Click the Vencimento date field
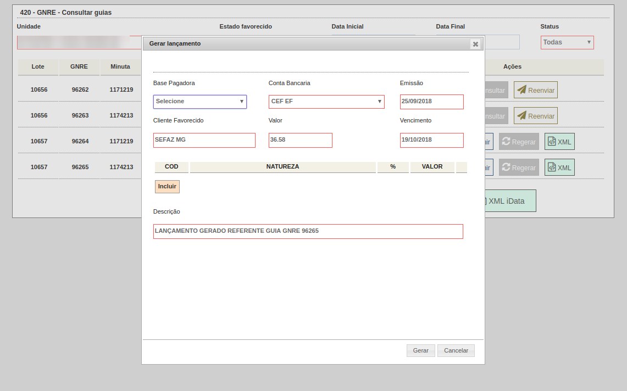This screenshot has height=391, width=627. (432, 140)
